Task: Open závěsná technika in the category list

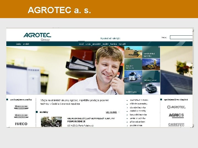Action: pyautogui.click(x=137, y=118)
